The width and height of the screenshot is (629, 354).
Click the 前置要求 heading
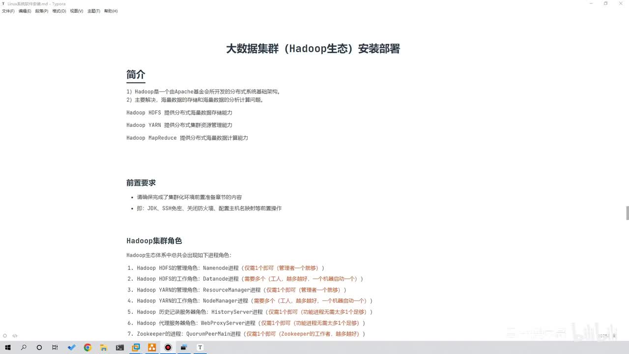click(141, 182)
